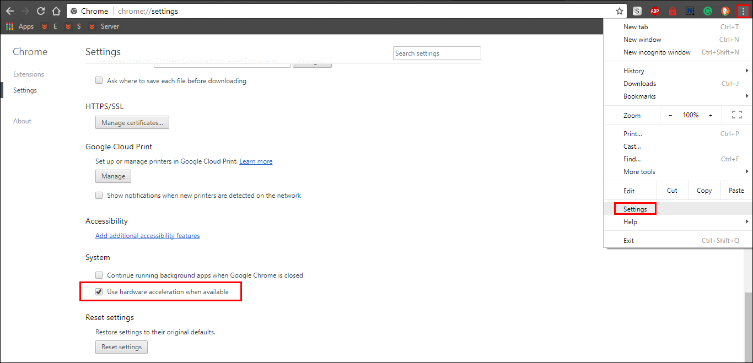Image resolution: width=753 pixels, height=363 pixels.
Task: Choose New window from the menu
Action: pyautogui.click(x=677, y=39)
